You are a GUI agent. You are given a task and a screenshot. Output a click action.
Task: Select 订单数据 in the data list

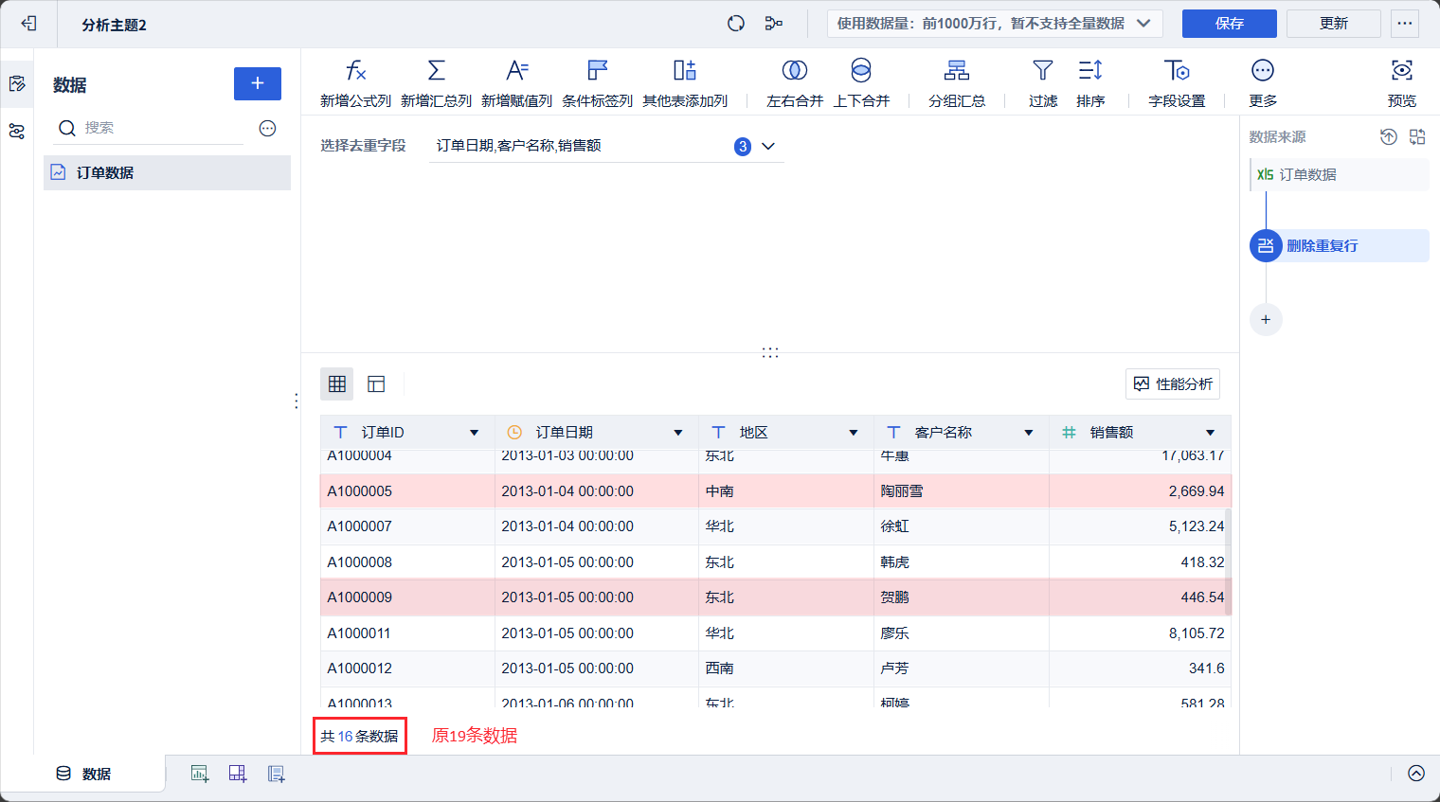click(167, 172)
